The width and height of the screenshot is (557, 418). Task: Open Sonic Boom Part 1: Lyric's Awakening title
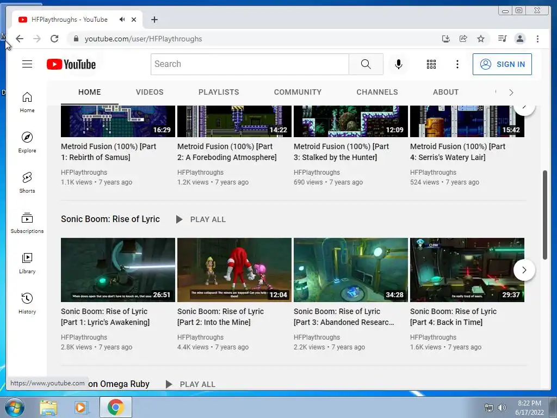(105, 317)
